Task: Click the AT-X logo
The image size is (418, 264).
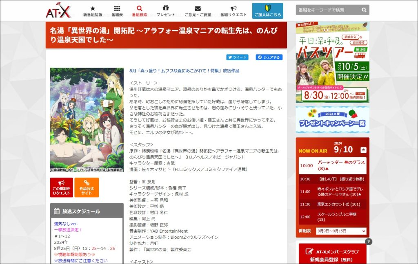Action: [x=58, y=11]
